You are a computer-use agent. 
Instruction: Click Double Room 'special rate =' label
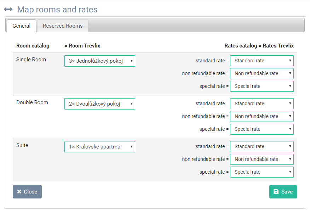click(x=214, y=129)
